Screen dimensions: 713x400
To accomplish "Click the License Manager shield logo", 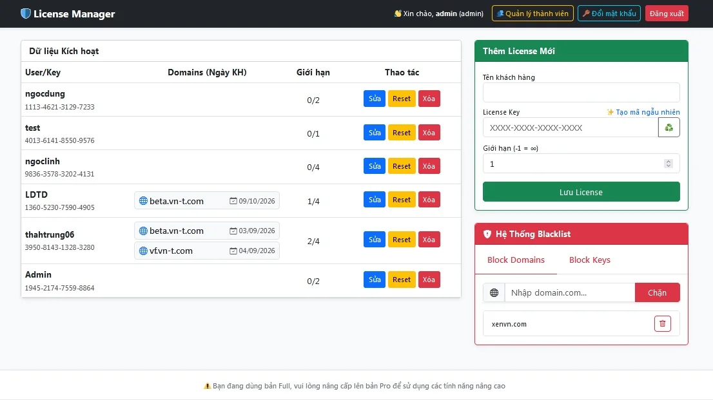I will point(26,14).
